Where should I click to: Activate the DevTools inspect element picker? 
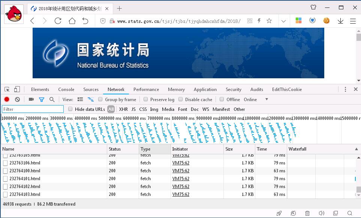coord(7,89)
